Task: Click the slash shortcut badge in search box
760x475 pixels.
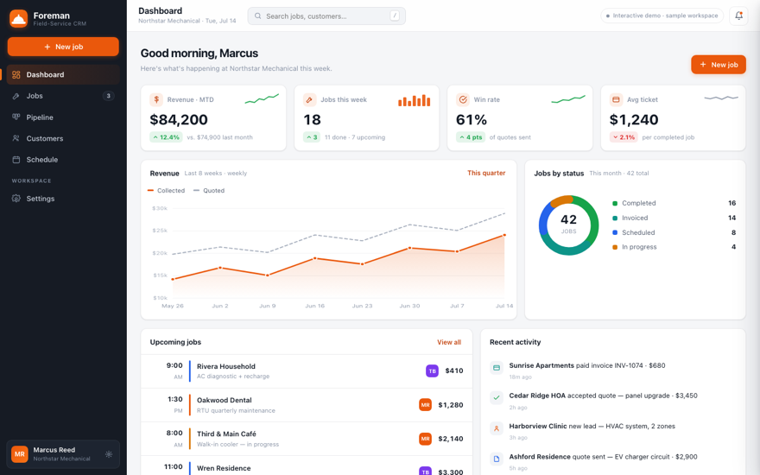Action: [x=395, y=16]
